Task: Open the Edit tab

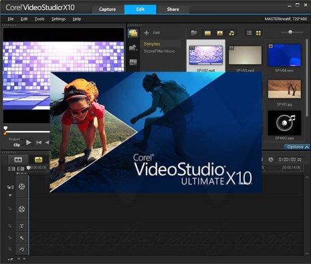Action: [x=140, y=9]
